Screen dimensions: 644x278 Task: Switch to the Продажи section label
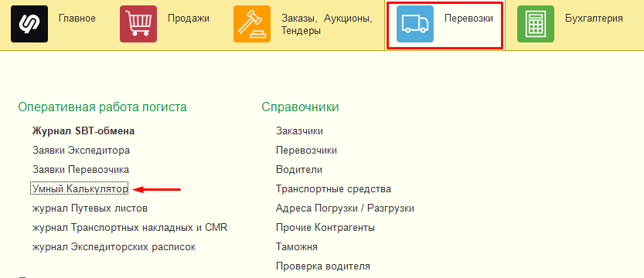click(189, 18)
